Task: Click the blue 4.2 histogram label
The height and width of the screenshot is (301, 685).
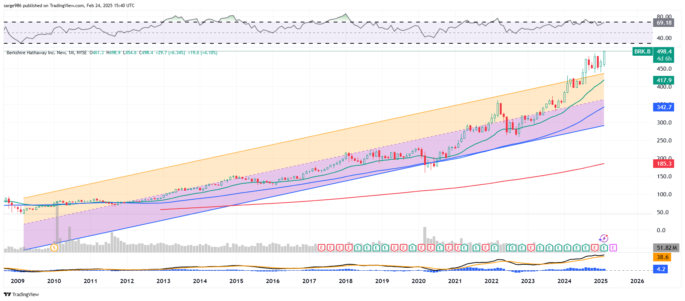Action: [661, 269]
